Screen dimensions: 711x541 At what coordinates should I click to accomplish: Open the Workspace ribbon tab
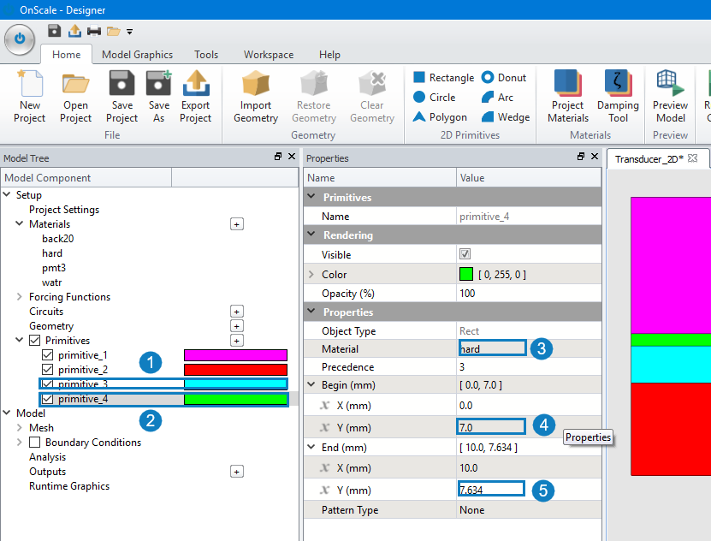click(269, 55)
